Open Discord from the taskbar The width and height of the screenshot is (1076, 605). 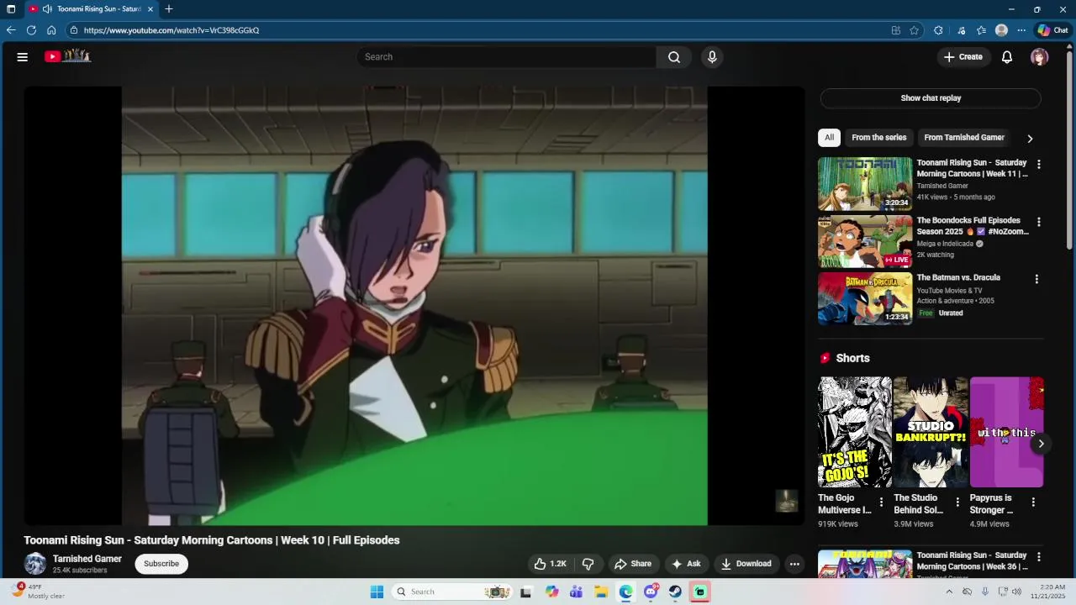coord(651,592)
